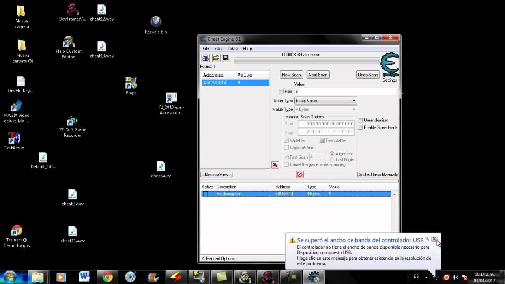Save cheat table floppy disk icon
The width and height of the screenshot is (505, 284).
(x=226, y=58)
